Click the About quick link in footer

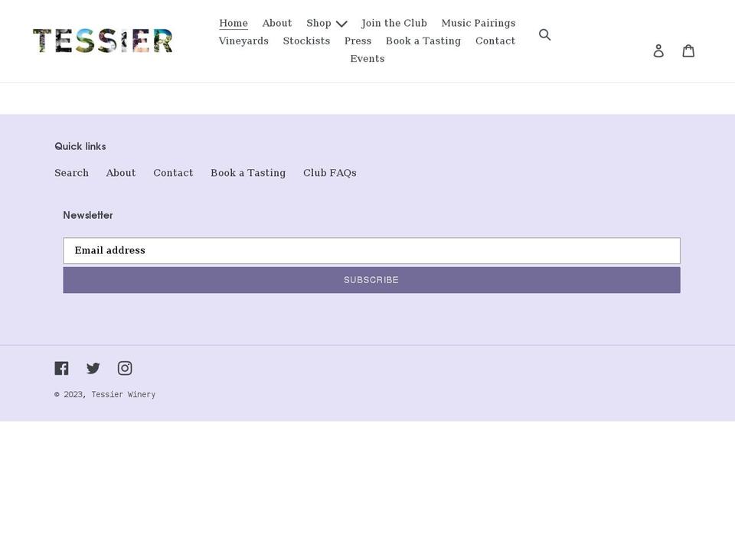(121, 173)
